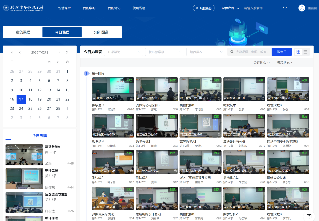
Task: Click the search magnifier icon in the top bar
Action: (285, 8)
